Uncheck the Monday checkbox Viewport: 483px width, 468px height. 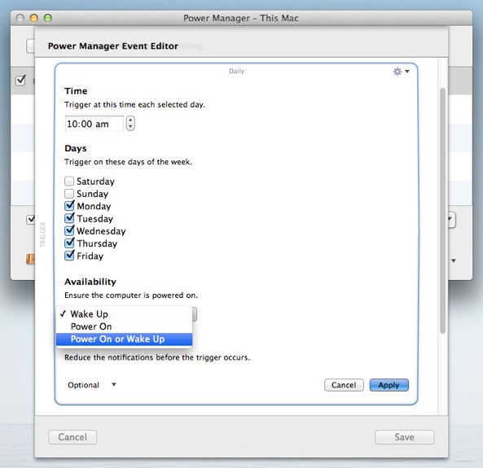tap(69, 206)
